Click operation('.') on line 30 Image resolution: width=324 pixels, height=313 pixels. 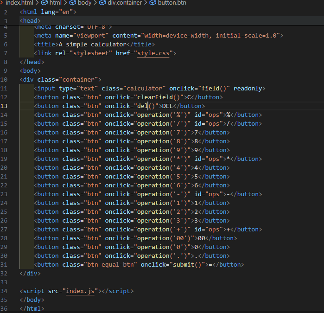(162, 256)
